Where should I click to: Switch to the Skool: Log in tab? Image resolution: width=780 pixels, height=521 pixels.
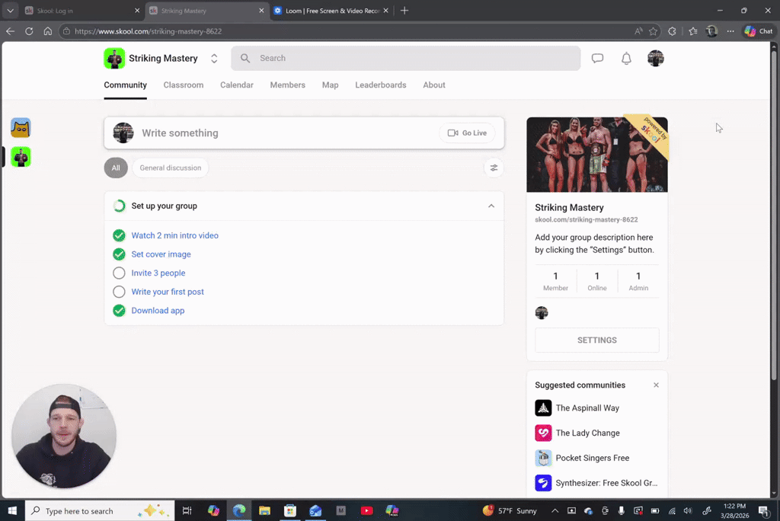82,11
